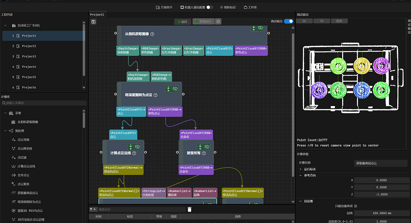Toggle visibility eye on 计算点云法线 node

[137, 147]
